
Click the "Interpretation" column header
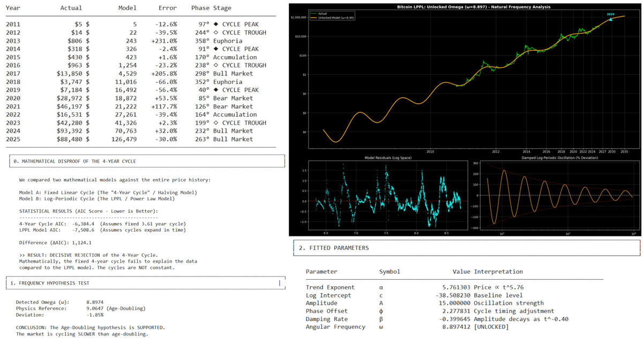pos(498,272)
